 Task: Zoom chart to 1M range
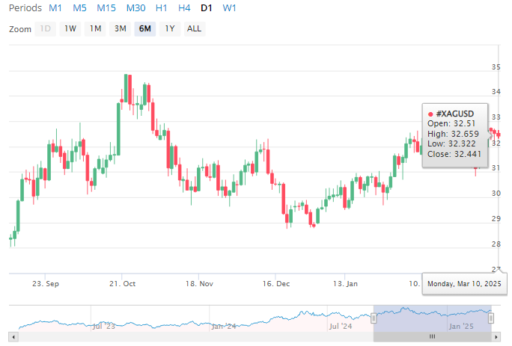coord(95,29)
